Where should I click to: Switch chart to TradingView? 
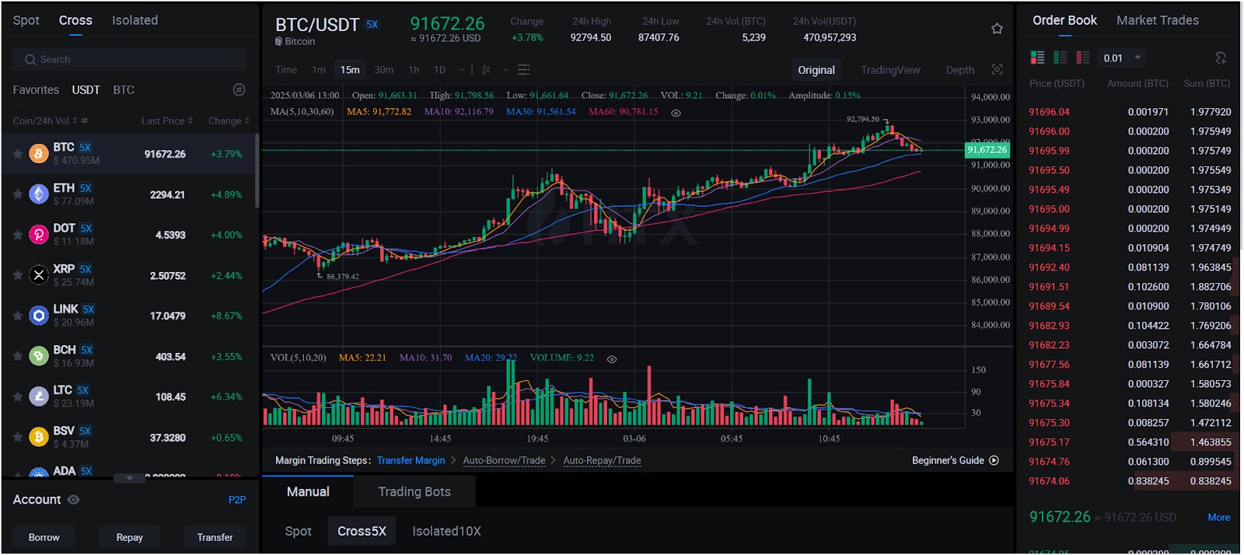pyautogui.click(x=890, y=70)
